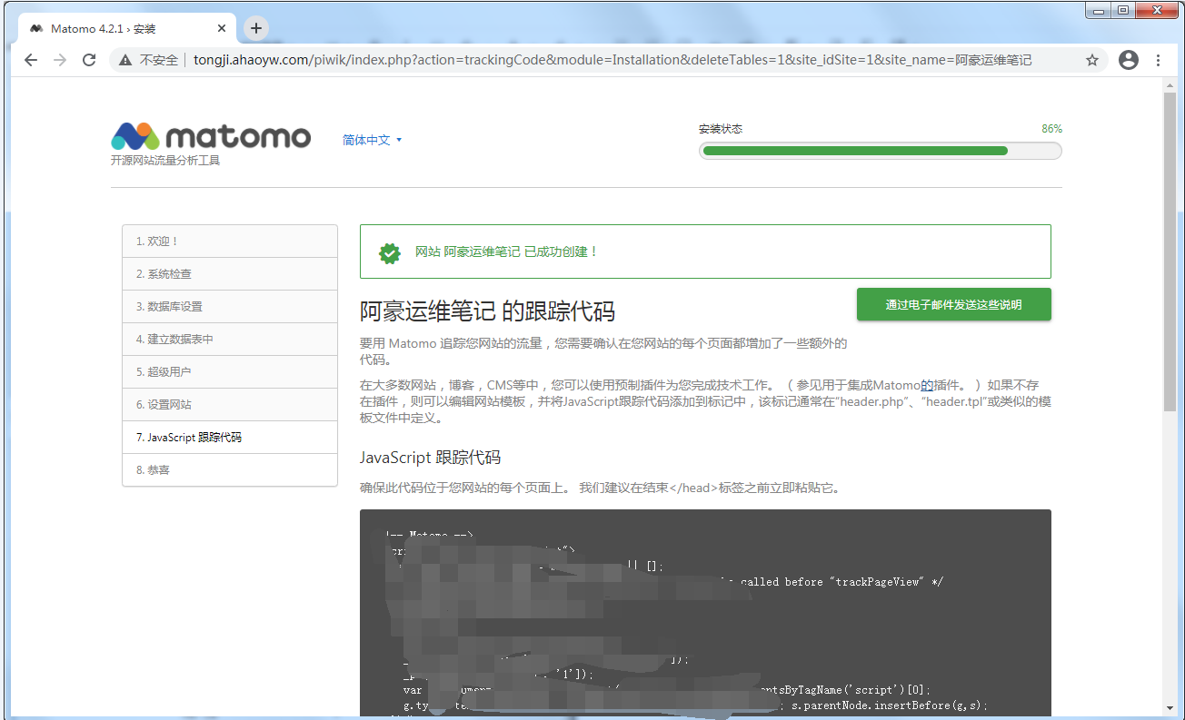The height and width of the screenshot is (720, 1185).
Task: Go to step 6. 设置网站
Action: click(x=230, y=405)
